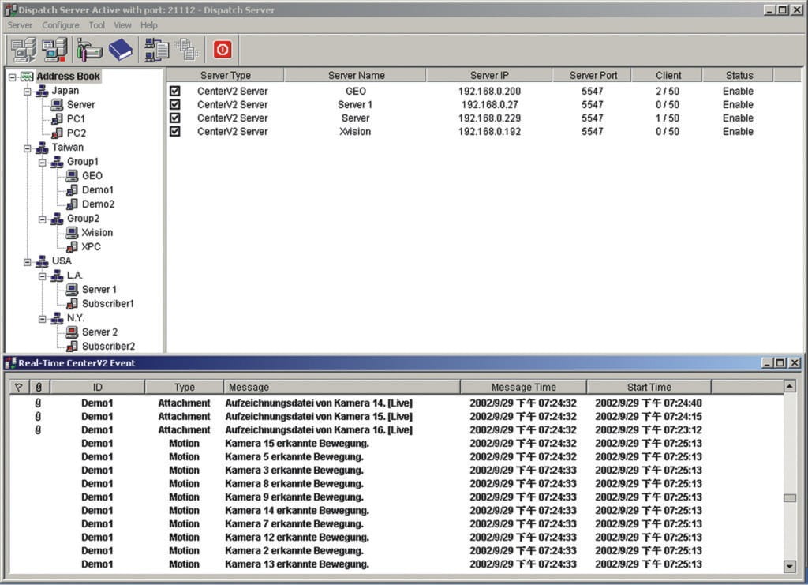808x585 pixels.
Task: Sort by the Server IP column header
Action: [489, 76]
